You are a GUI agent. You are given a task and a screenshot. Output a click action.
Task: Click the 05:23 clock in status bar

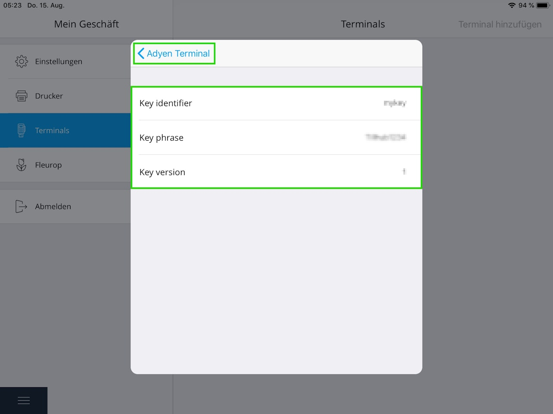coord(13,5)
